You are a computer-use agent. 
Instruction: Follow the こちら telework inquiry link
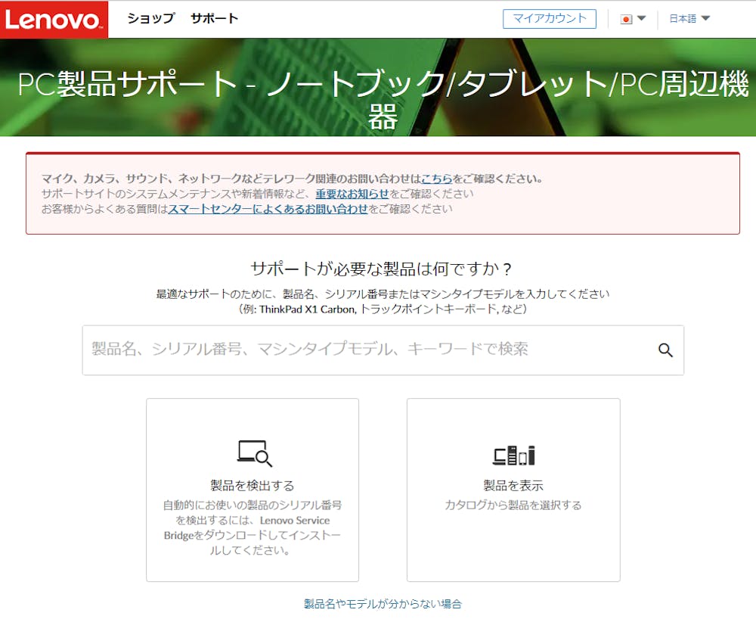pyautogui.click(x=437, y=179)
